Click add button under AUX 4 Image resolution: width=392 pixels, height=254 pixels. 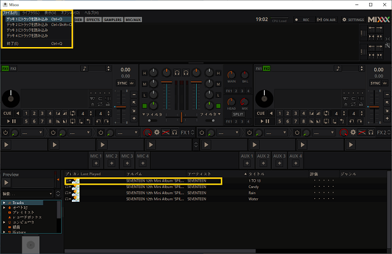click(x=295, y=163)
